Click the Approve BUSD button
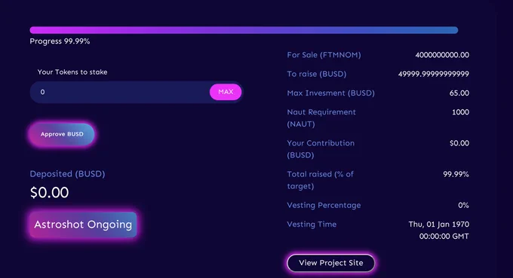 pyautogui.click(x=62, y=134)
